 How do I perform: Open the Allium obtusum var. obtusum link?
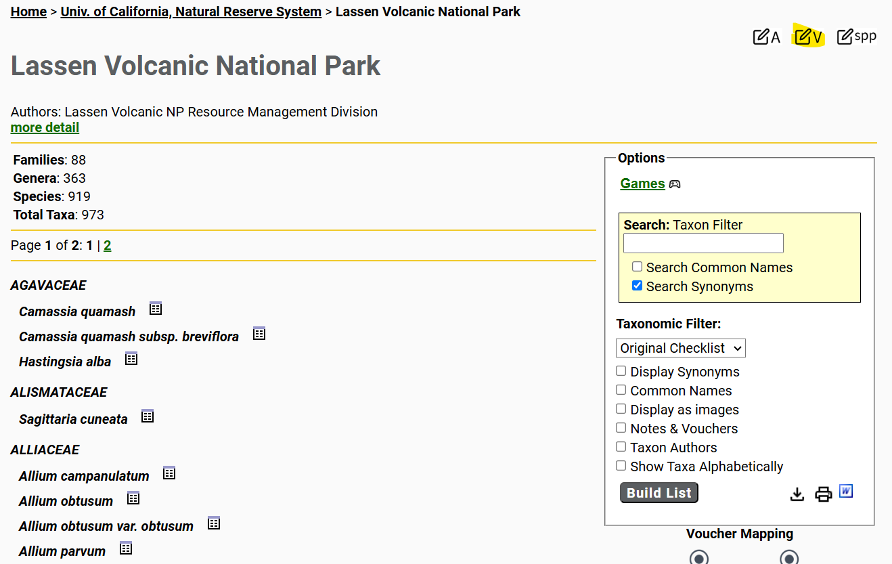106,526
